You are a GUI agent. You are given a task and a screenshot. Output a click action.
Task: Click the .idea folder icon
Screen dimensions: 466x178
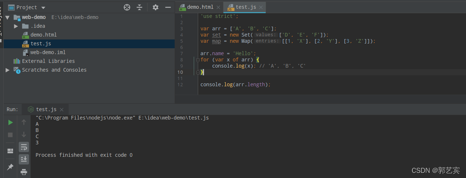coord(25,26)
